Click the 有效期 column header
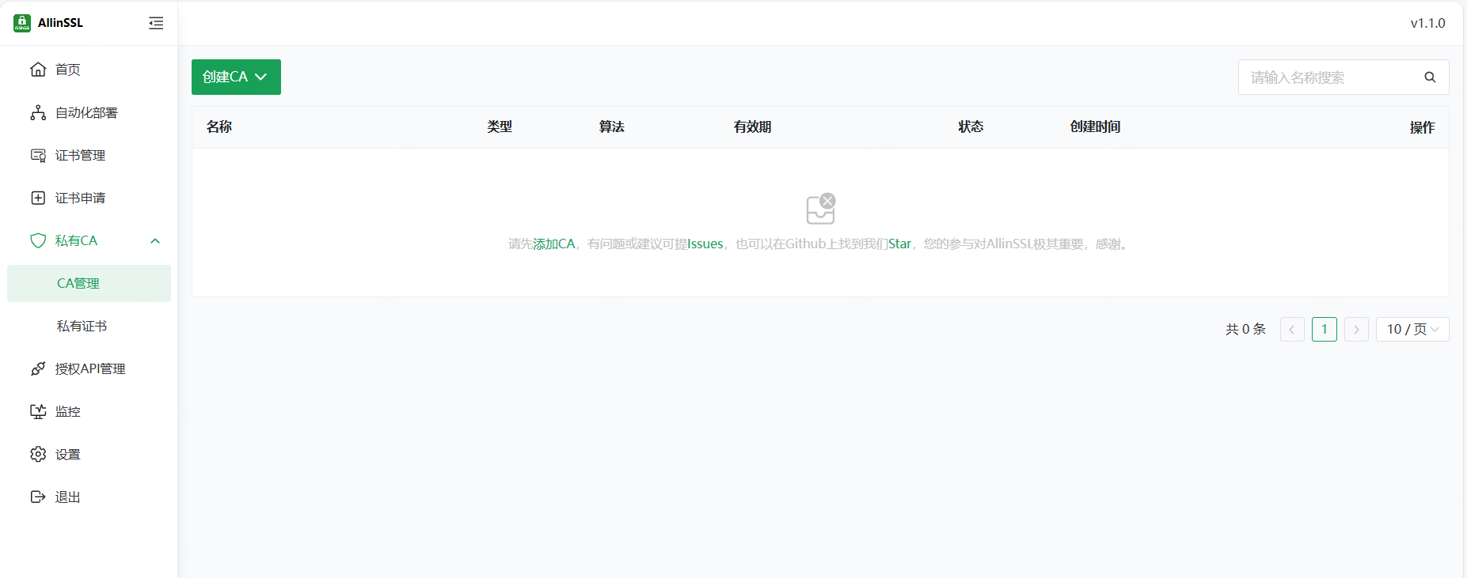The height and width of the screenshot is (578, 1467). pos(752,127)
